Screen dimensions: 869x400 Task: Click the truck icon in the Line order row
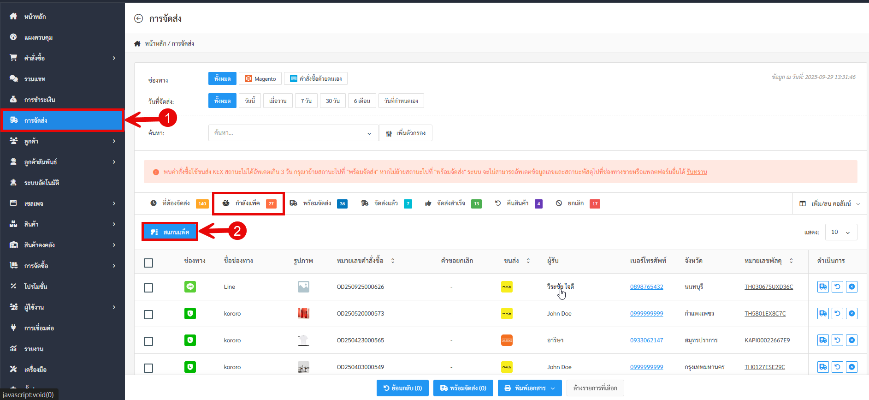point(823,287)
